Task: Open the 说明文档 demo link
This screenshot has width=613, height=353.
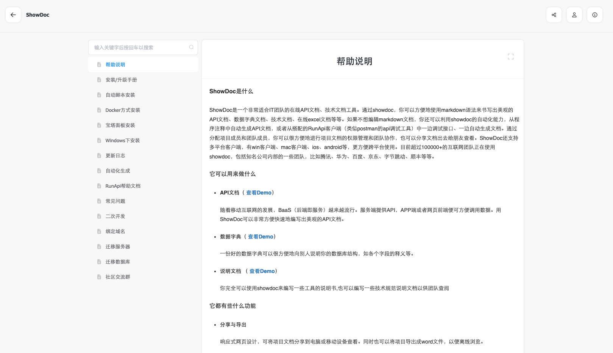Action: pyautogui.click(x=262, y=271)
